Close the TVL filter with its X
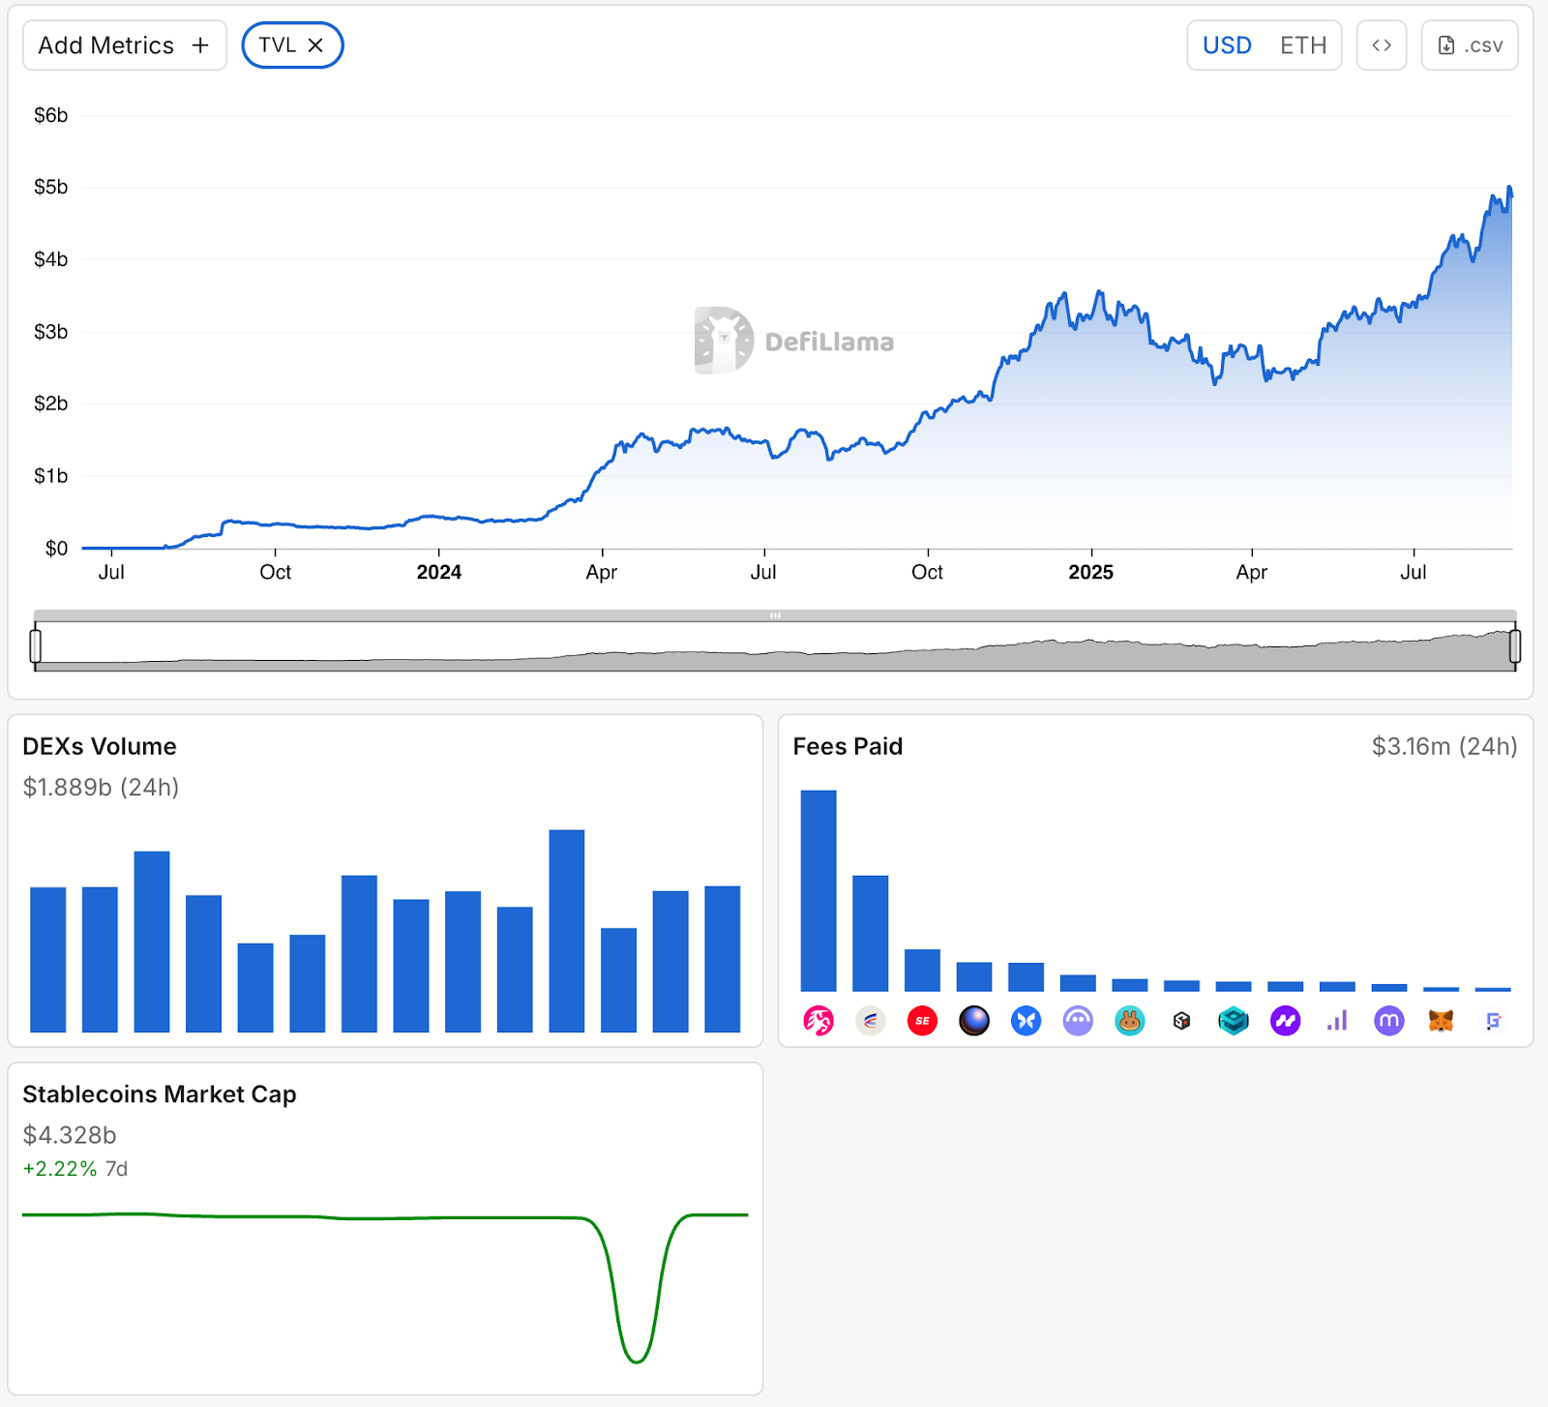The width and height of the screenshot is (1548, 1407). 315,45
